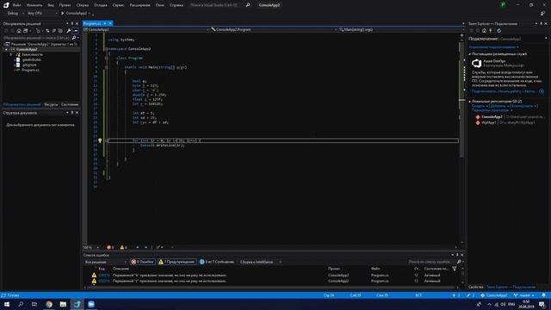Click the 'Клонировать' link in Git repositories
The image size is (551, 310).
(x=523, y=106)
